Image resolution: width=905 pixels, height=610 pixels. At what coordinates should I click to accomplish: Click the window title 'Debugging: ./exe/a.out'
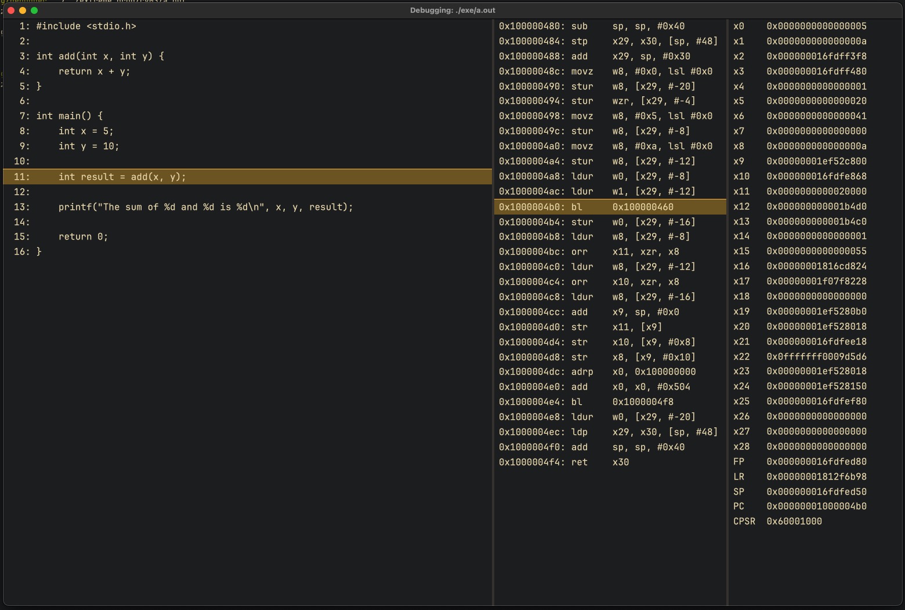click(453, 10)
